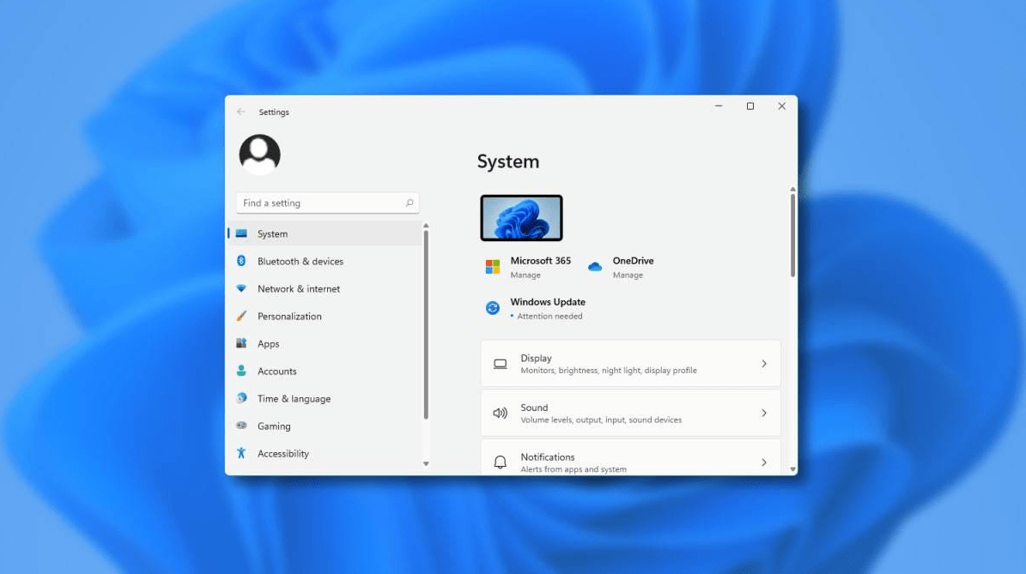This screenshot has width=1026, height=574.
Task: Click the Gaming controller icon
Action: (241, 426)
